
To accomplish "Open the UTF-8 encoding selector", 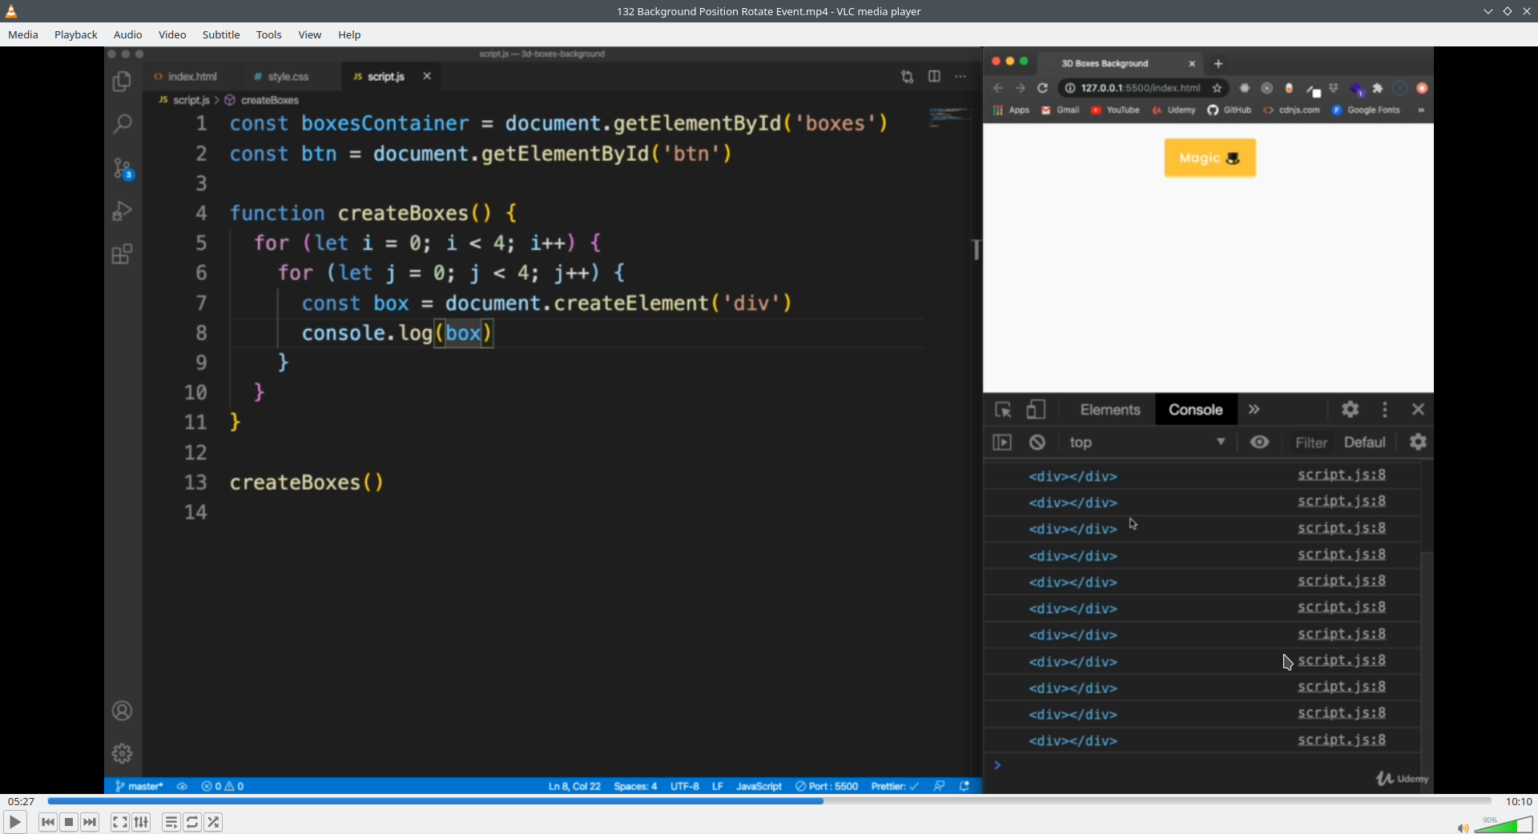I will click(684, 786).
